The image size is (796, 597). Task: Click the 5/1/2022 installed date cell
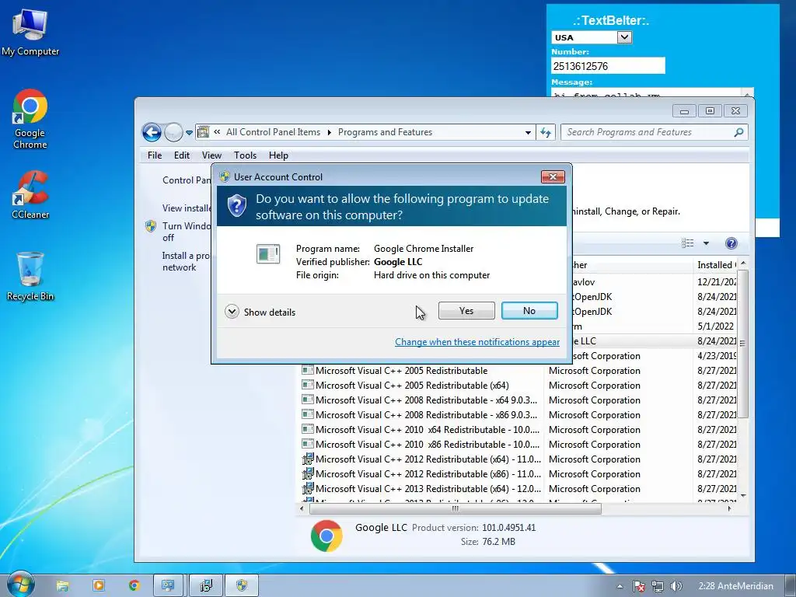[715, 326]
